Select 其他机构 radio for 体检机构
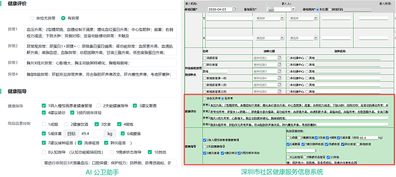This screenshot has height=177, width=396. 330,9
